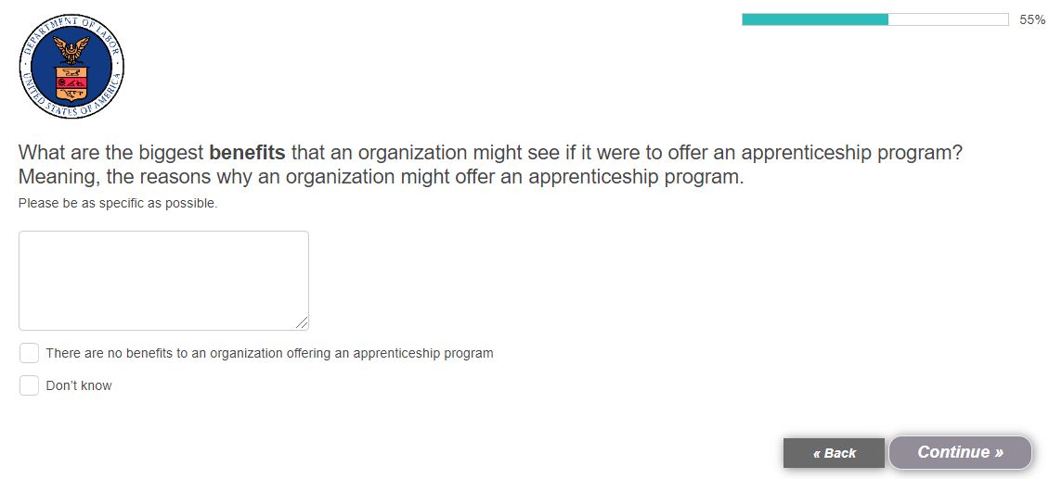
Task: Click the textarea resize grip handle
Action: [302, 323]
